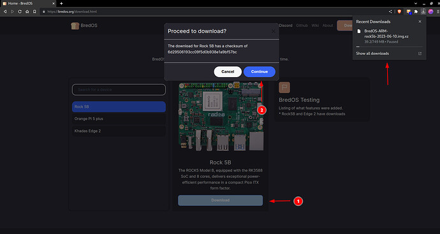Image resolution: width=440 pixels, height=234 pixels.
Task: Click the browser forward arrow
Action: (x=12, y=11)
